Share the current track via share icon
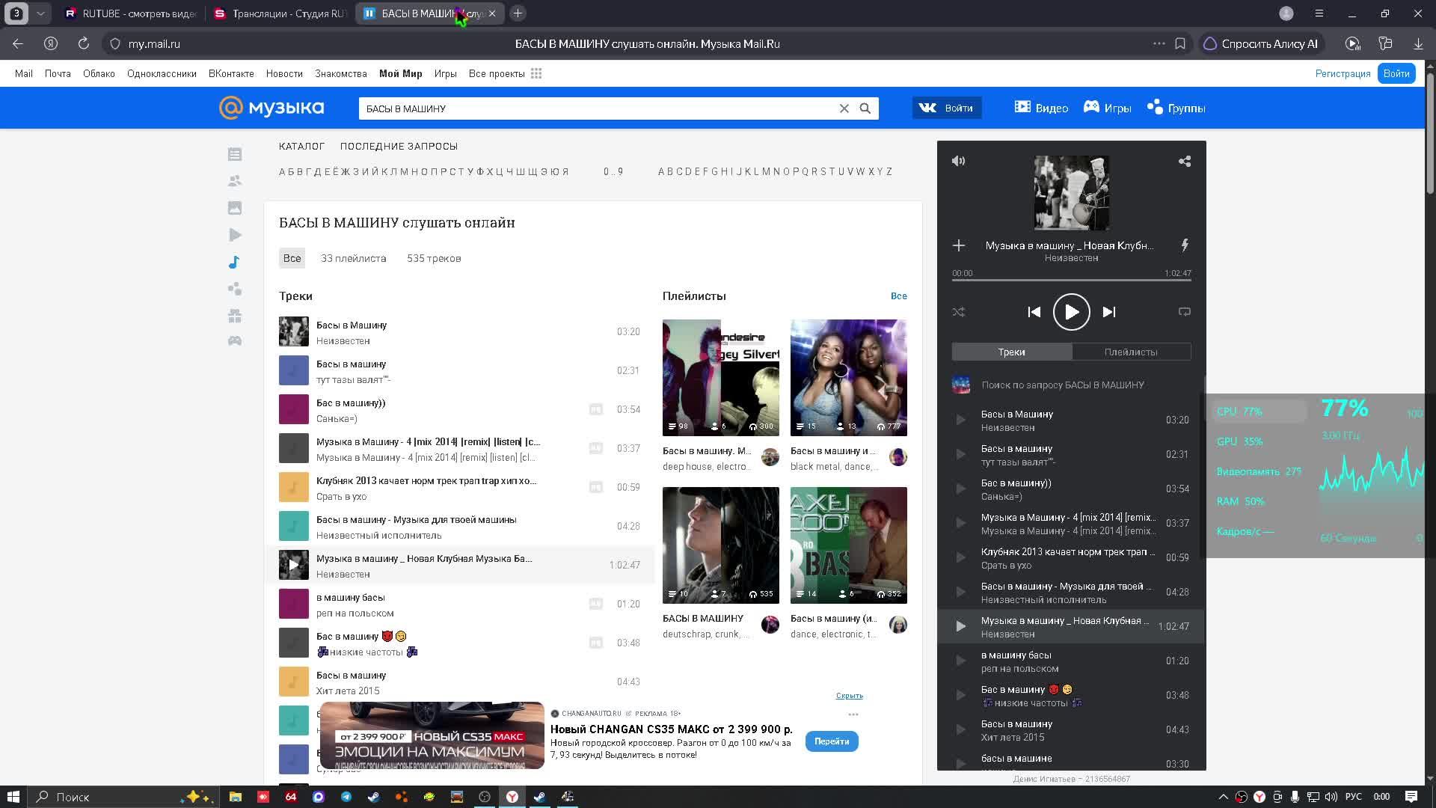This screenshot has height=808, width=1436. [1185, 161]
